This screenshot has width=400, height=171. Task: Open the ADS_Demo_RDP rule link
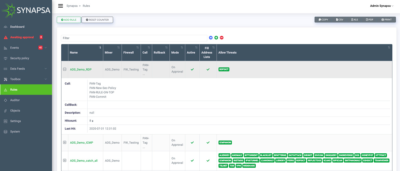click(x=81, y=69)
